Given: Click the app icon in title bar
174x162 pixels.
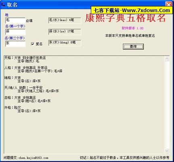Looking at the screenshot, I should (x=3, y=5).
